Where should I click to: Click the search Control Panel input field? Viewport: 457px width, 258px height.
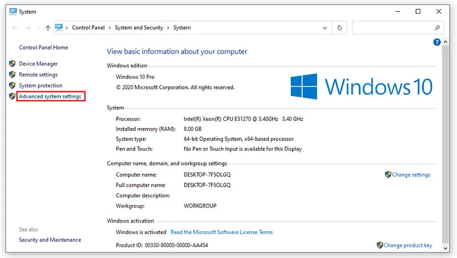tap(398, 27)
